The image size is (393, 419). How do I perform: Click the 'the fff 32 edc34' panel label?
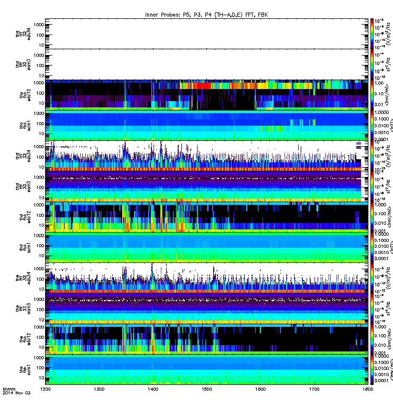23,278
